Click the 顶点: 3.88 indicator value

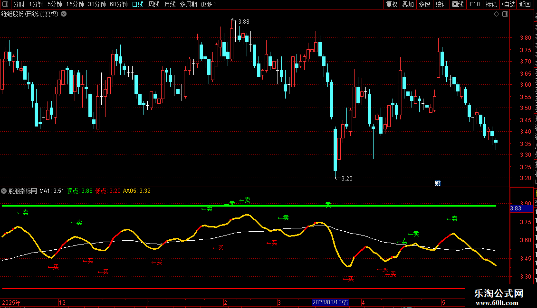(x=80, y=191)
